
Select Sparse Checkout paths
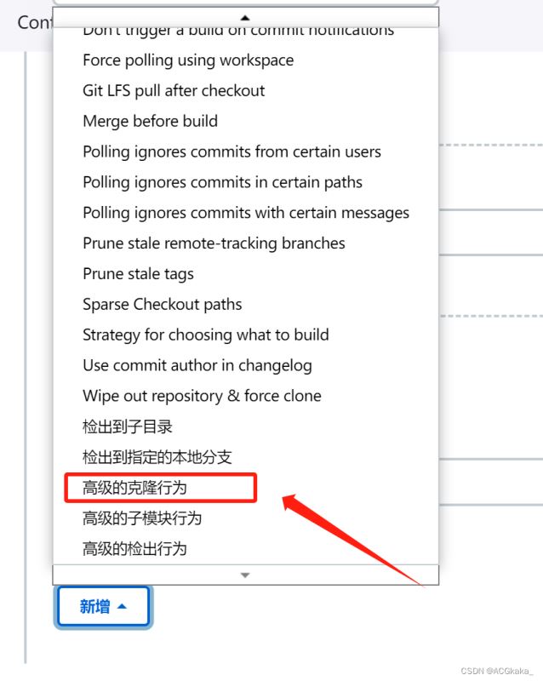pyautogui.click(x=245, y=304)
